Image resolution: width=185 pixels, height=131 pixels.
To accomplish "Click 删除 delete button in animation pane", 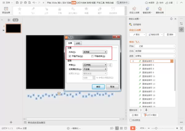I will tap(170, 35).
